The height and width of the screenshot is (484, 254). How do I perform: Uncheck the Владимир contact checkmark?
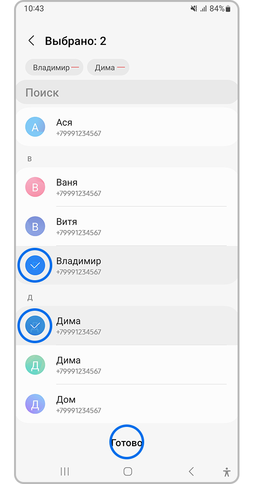point(35,265)
